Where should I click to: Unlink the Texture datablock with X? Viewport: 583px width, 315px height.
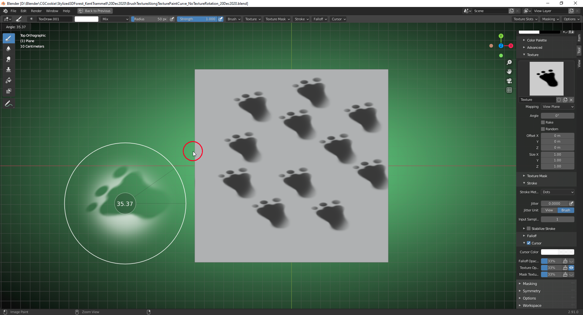pyautogui.click(x=571, y=100)
